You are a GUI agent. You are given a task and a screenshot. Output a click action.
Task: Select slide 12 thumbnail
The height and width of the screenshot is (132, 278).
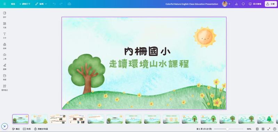coord(228,119)
